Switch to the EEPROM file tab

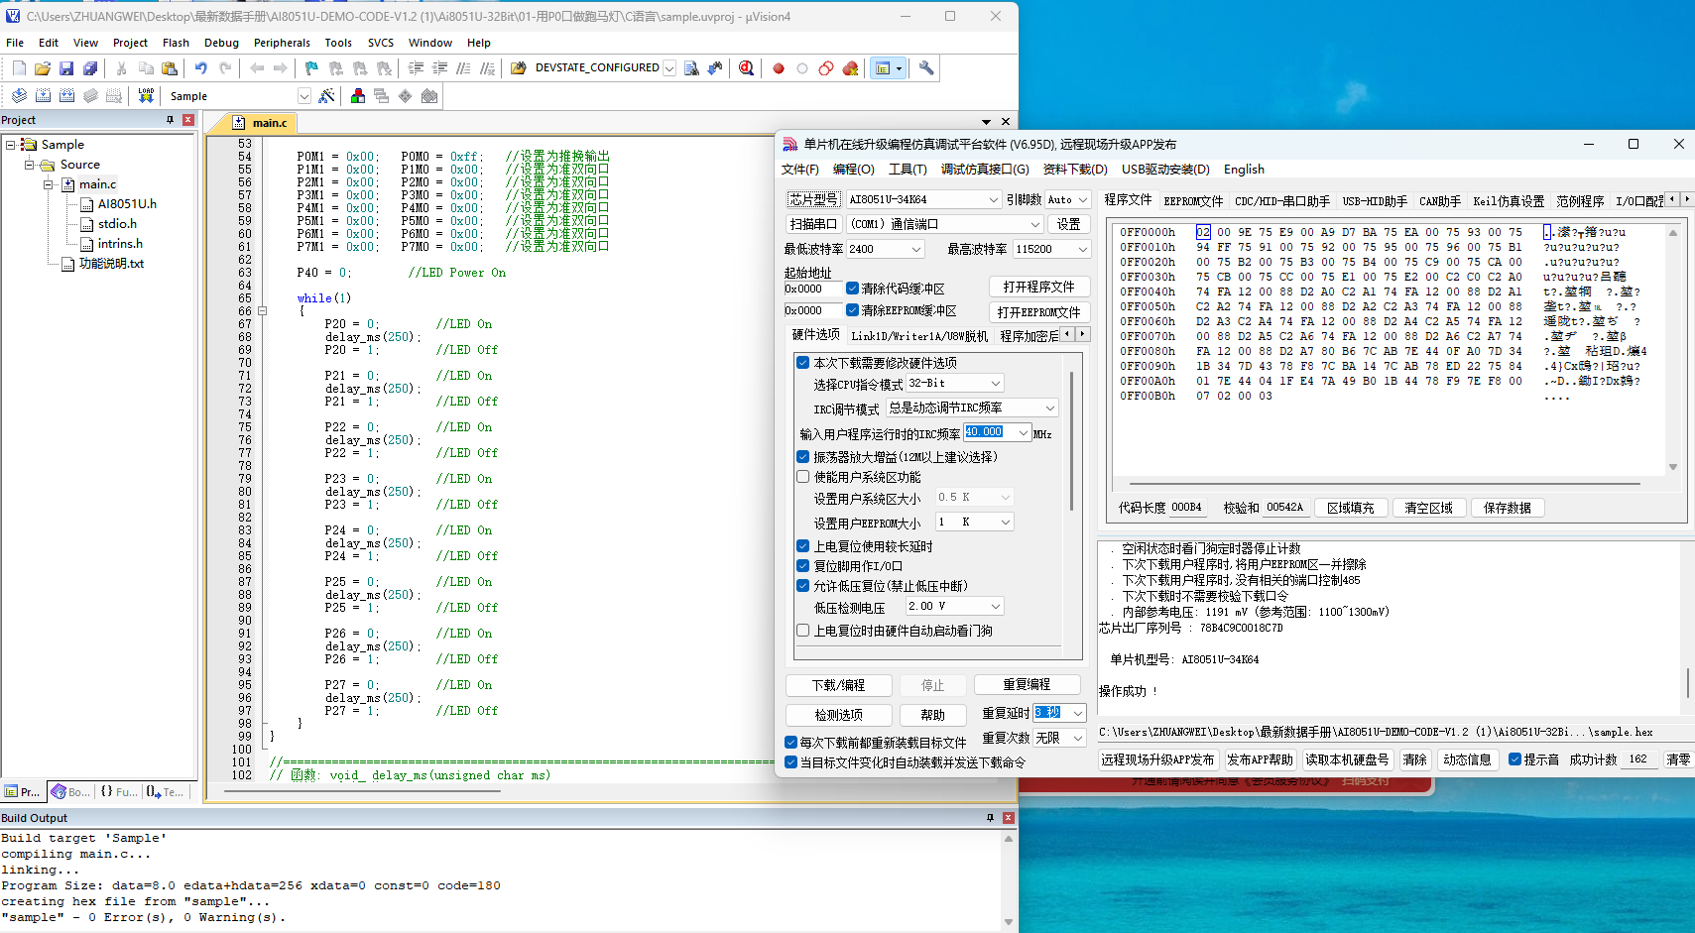(1193, 201)
